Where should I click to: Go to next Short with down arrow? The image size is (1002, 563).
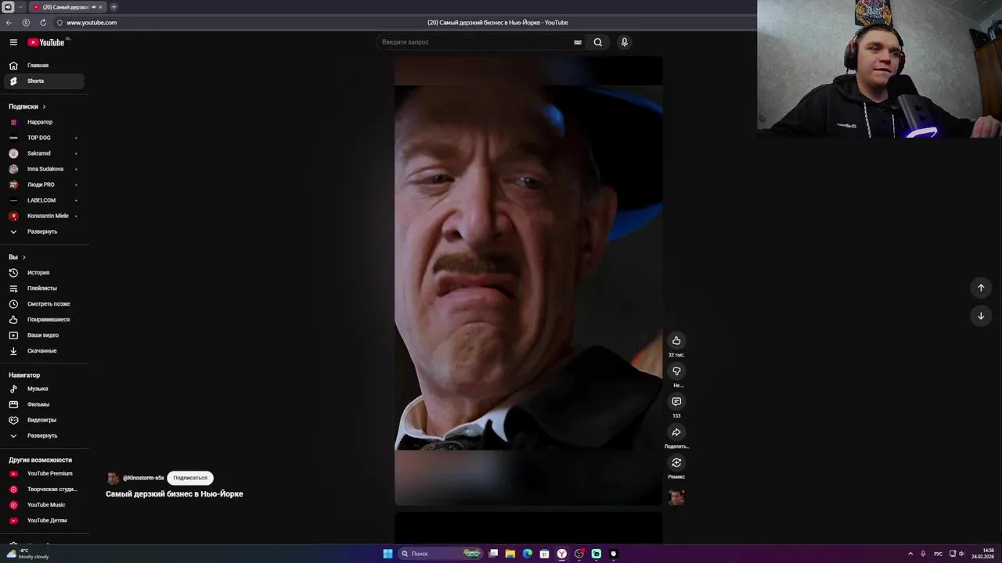pos(981,316)
